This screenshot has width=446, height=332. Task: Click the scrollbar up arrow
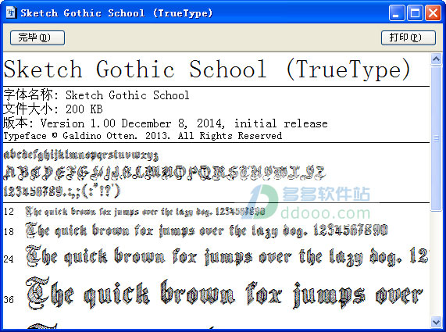436,59
